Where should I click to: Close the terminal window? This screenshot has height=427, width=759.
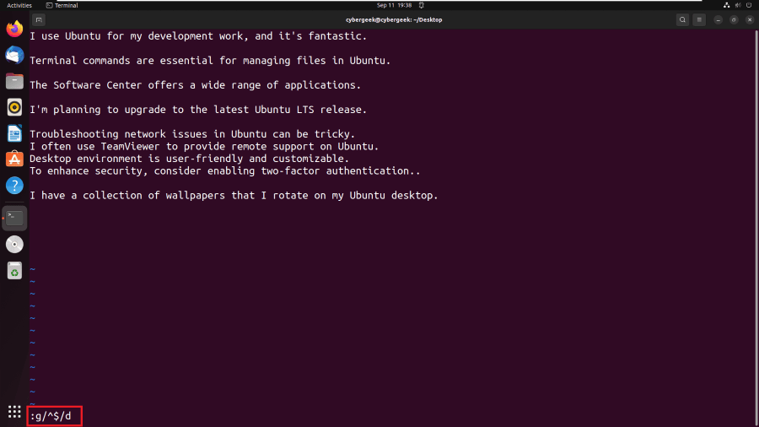tap(750, 20)
